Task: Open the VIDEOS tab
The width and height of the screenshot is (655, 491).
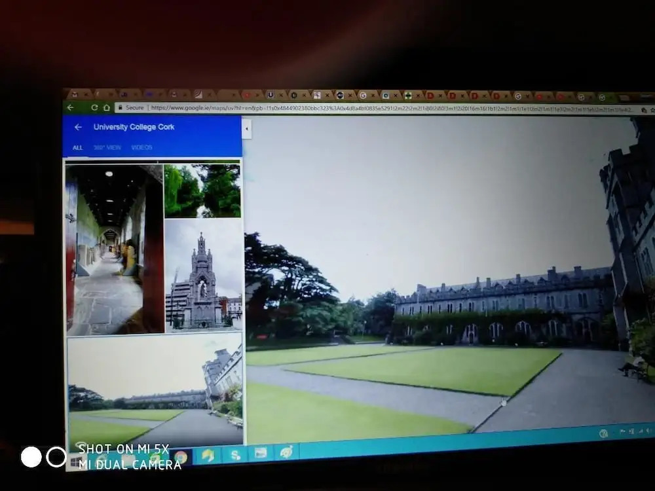Action: click(141, 148)
